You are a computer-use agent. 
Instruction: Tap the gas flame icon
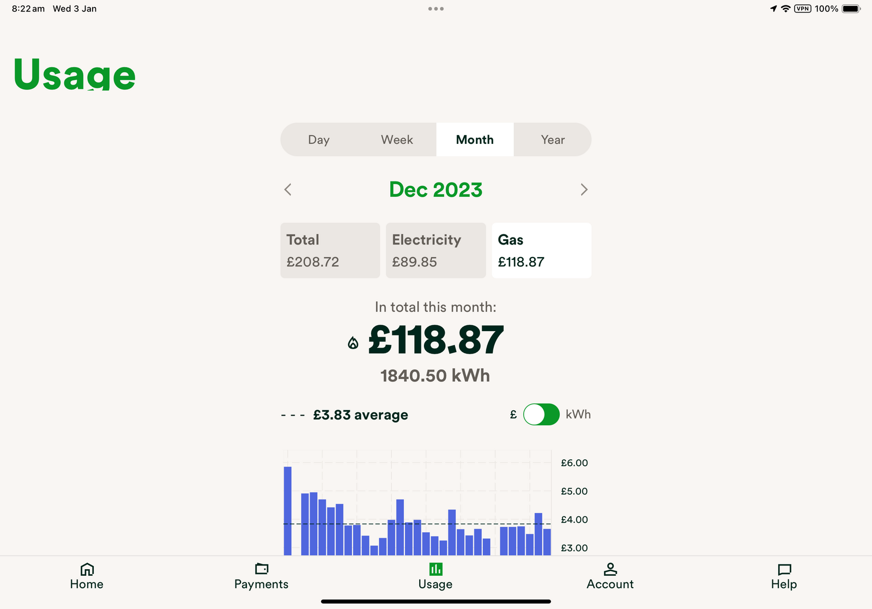pyautogui.click(x=353, y=343)
